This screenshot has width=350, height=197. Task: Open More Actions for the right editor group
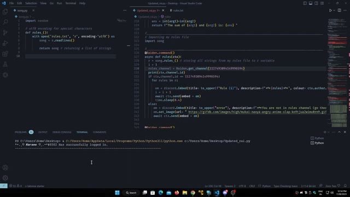click(x=345, y=10)
